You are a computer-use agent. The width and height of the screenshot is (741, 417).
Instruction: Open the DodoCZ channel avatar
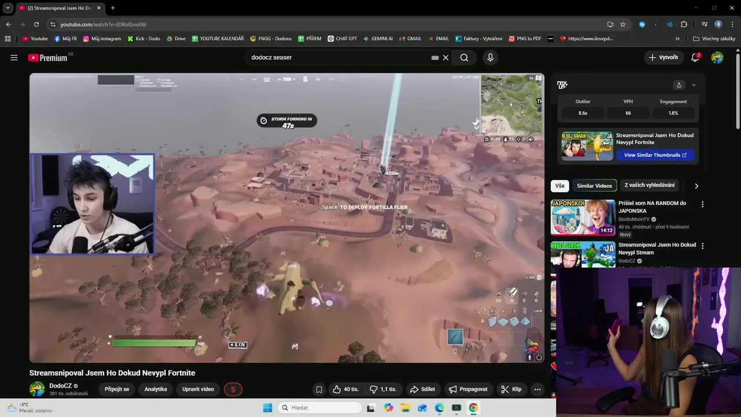37,389
